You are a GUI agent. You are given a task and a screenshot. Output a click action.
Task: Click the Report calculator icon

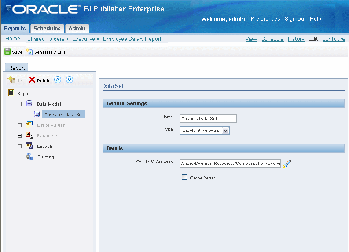tap(11, 93)
